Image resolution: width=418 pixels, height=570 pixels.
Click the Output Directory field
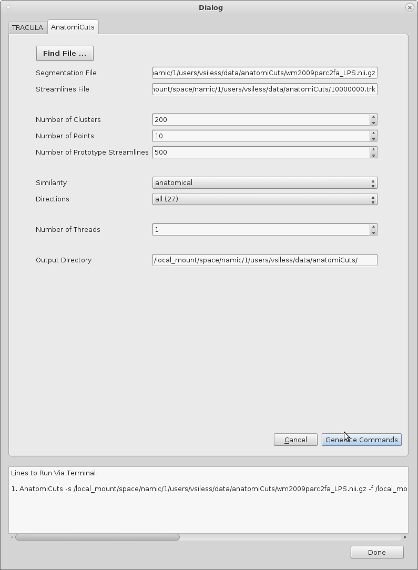[x=264, y=260]
